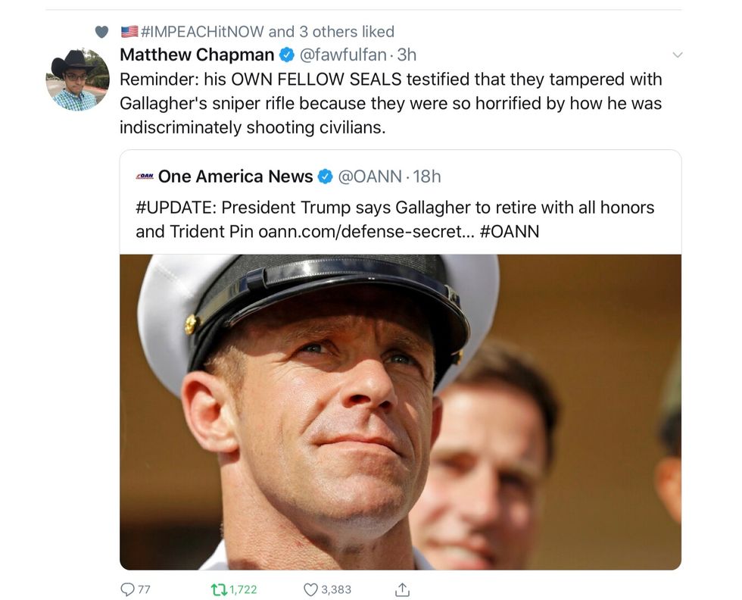Click the small OAN logo avatar

click(144, 177)
